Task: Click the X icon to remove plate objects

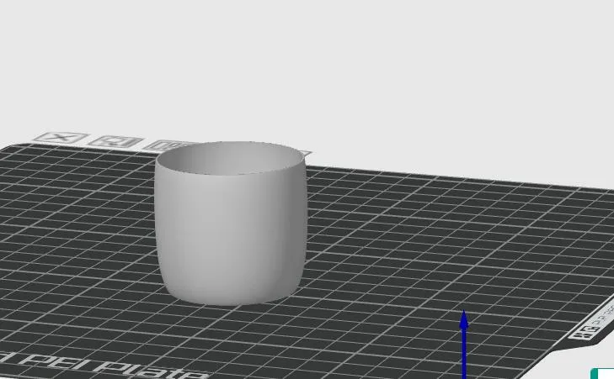Action: tap(60, 138)
